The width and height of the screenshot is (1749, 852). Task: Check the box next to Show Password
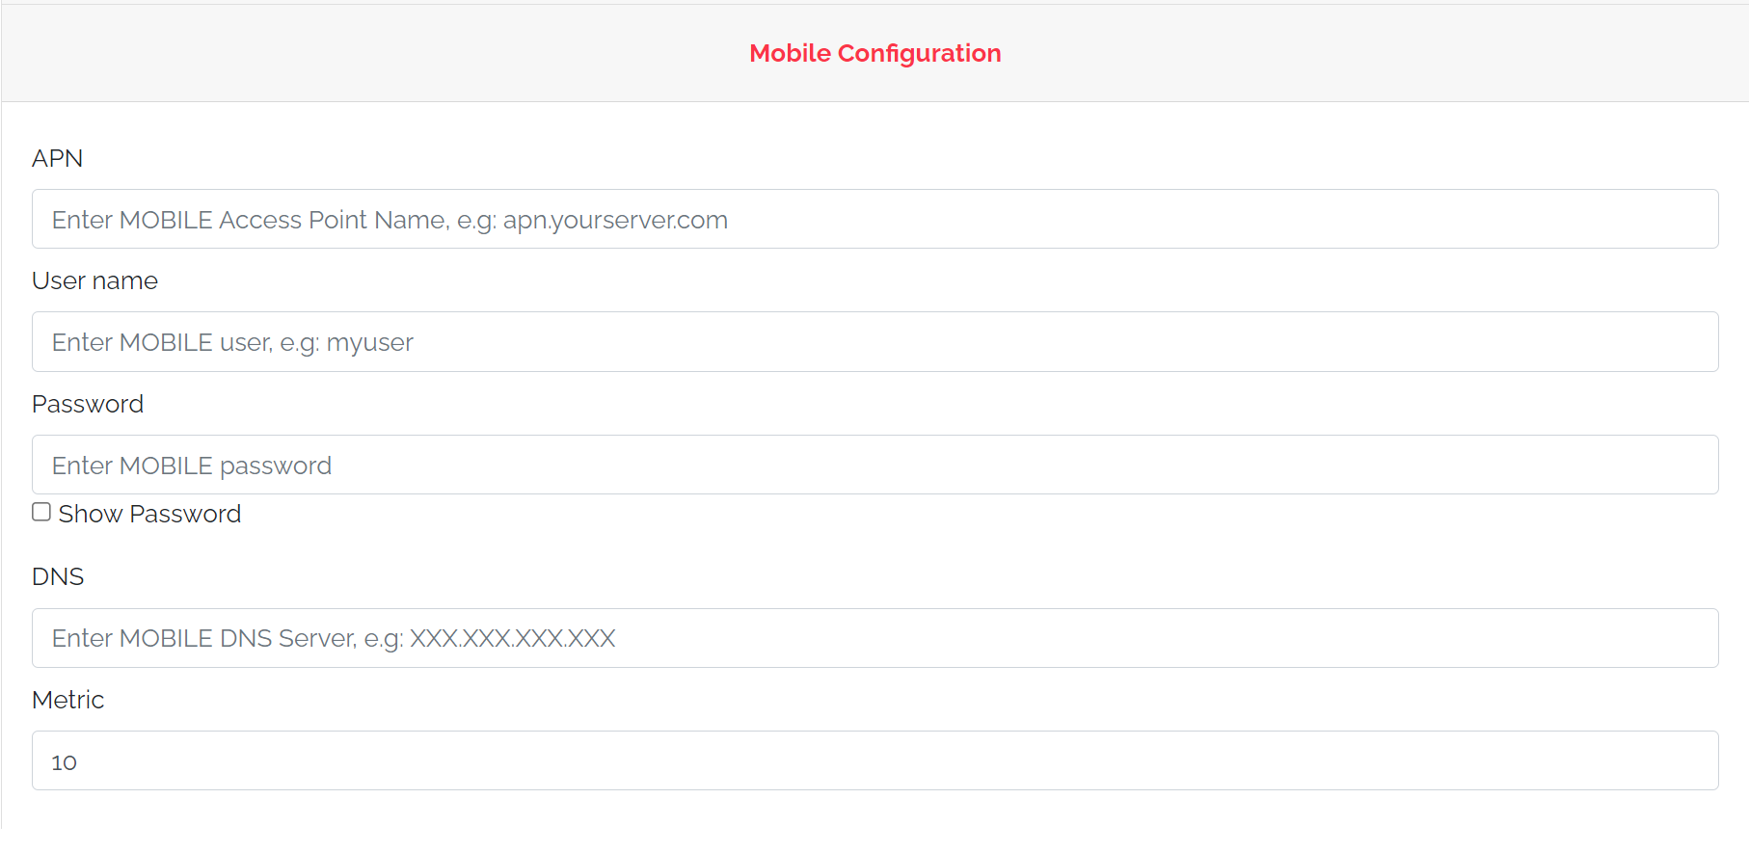click(x=40, y=511)
